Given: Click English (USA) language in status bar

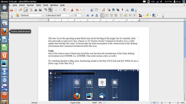Looking at the screenshot, I should pyautogui.click(x=75, y=103).
